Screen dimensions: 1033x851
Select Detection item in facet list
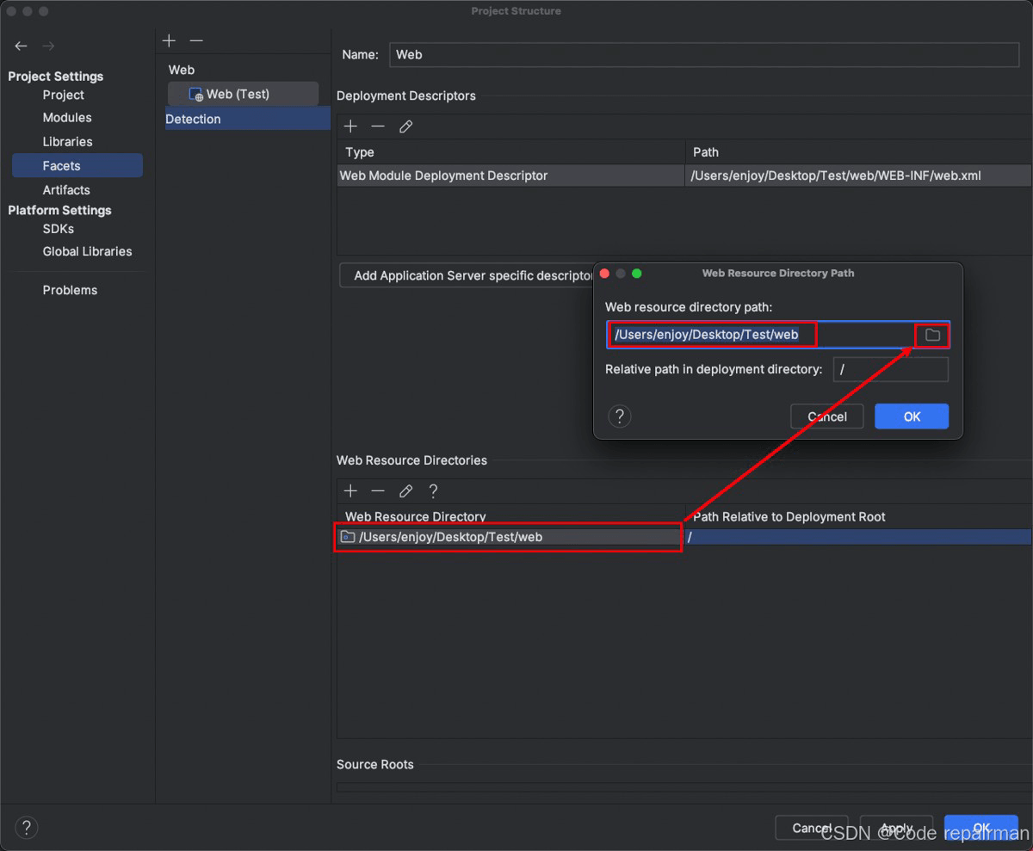pos(248,119)
